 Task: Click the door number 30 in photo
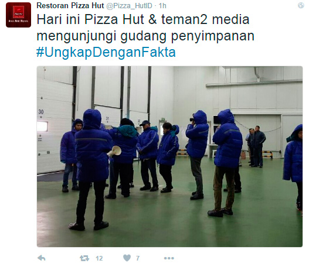pyautogui.click(x=41, y=112)
